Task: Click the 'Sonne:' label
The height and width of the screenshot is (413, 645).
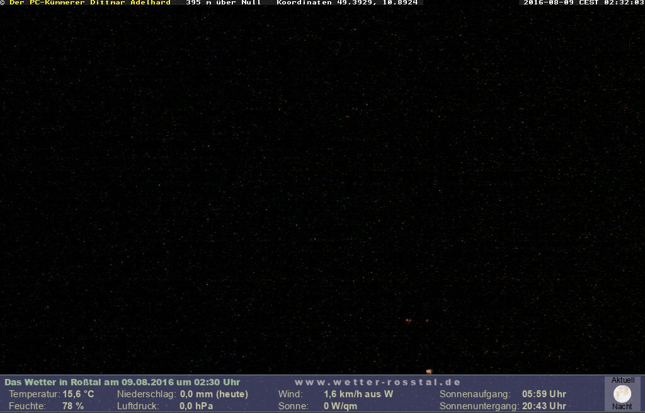Action: [x=294, y=406]
